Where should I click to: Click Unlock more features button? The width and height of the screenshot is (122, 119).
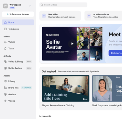tap(18, 14)
